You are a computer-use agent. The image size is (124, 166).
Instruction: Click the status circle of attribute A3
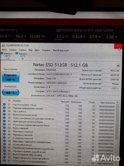click(4, 124)
